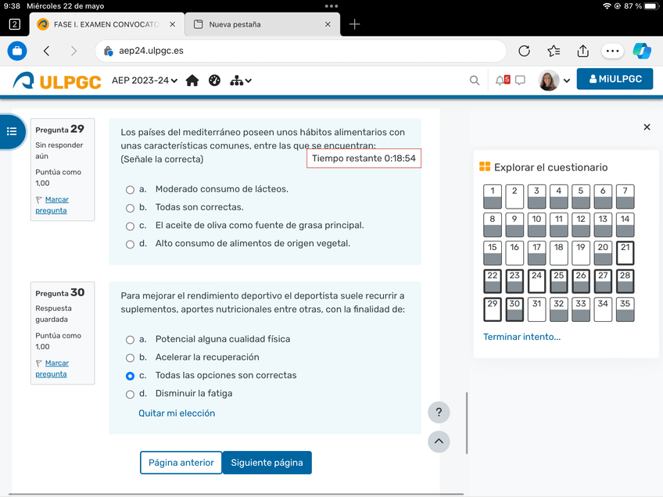Switch to the FASE I. EXAMEN tab
This screenshot has height=497, width=663.
click(106, 24)
